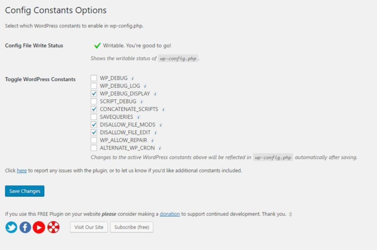Screen dimensions: 377x250
Task: Enable the SCRIPT_DEBUG checkbox
Action: pos(94,101)
